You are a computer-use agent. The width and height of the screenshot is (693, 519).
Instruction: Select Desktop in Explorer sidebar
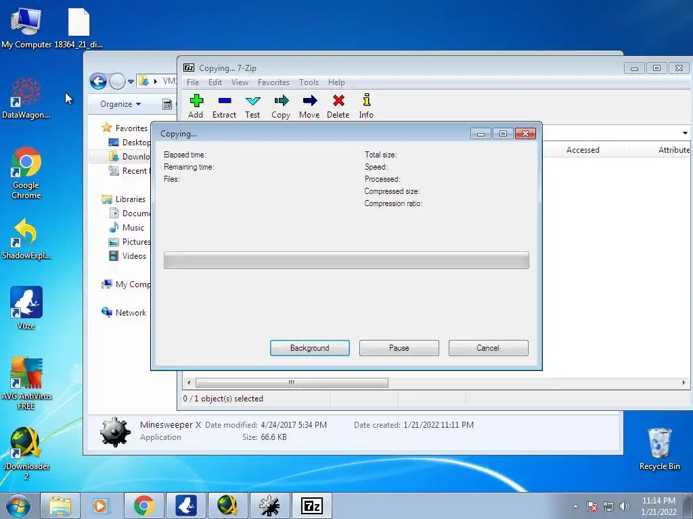(x=129, y=143)
